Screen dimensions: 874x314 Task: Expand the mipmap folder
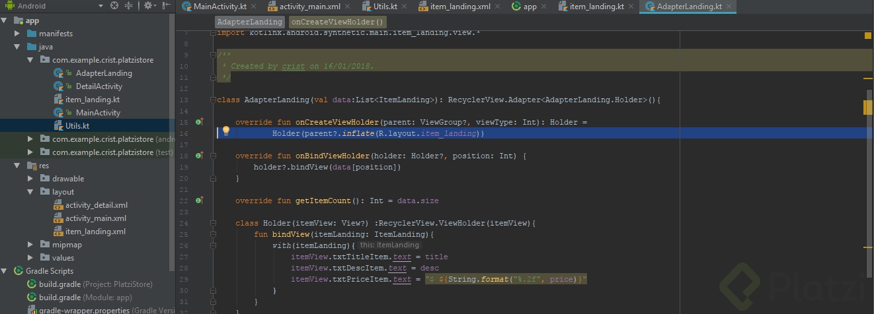[x=30, y=245]
